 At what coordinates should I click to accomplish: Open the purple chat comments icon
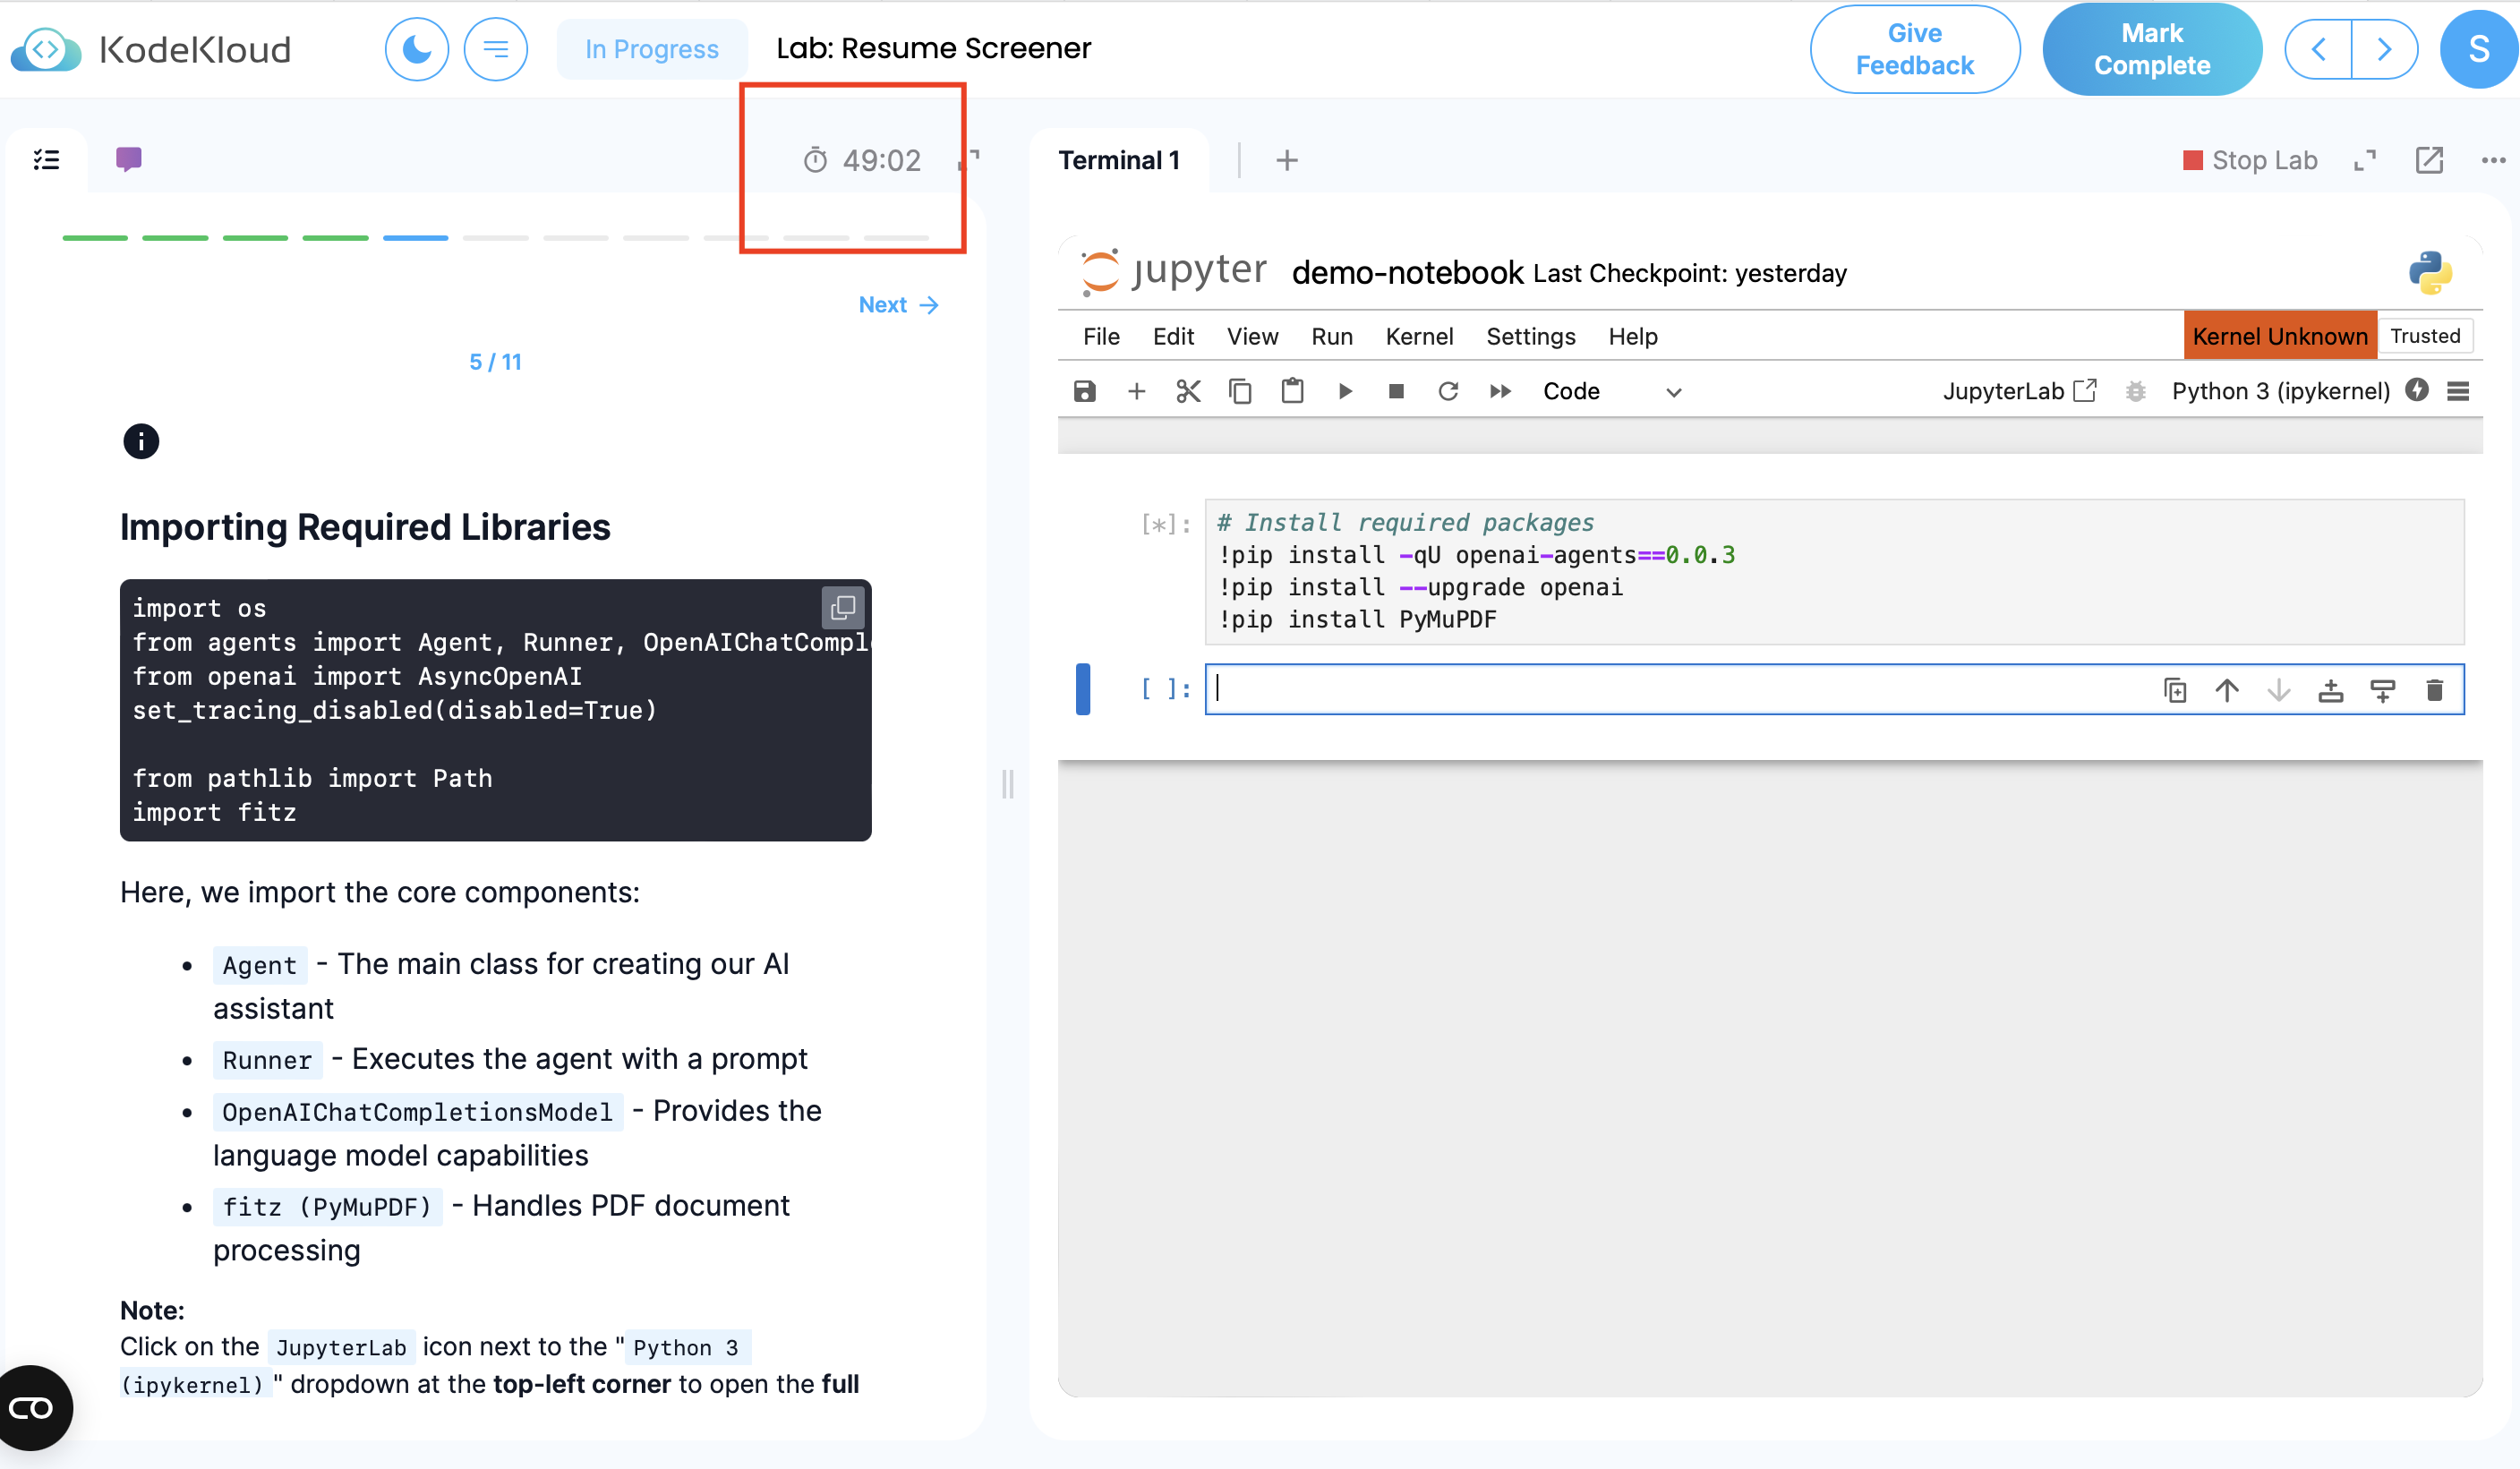pos(128,159)
